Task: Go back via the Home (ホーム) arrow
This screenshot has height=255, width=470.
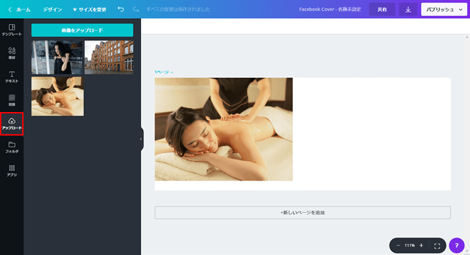Action: tap(19, 9)
